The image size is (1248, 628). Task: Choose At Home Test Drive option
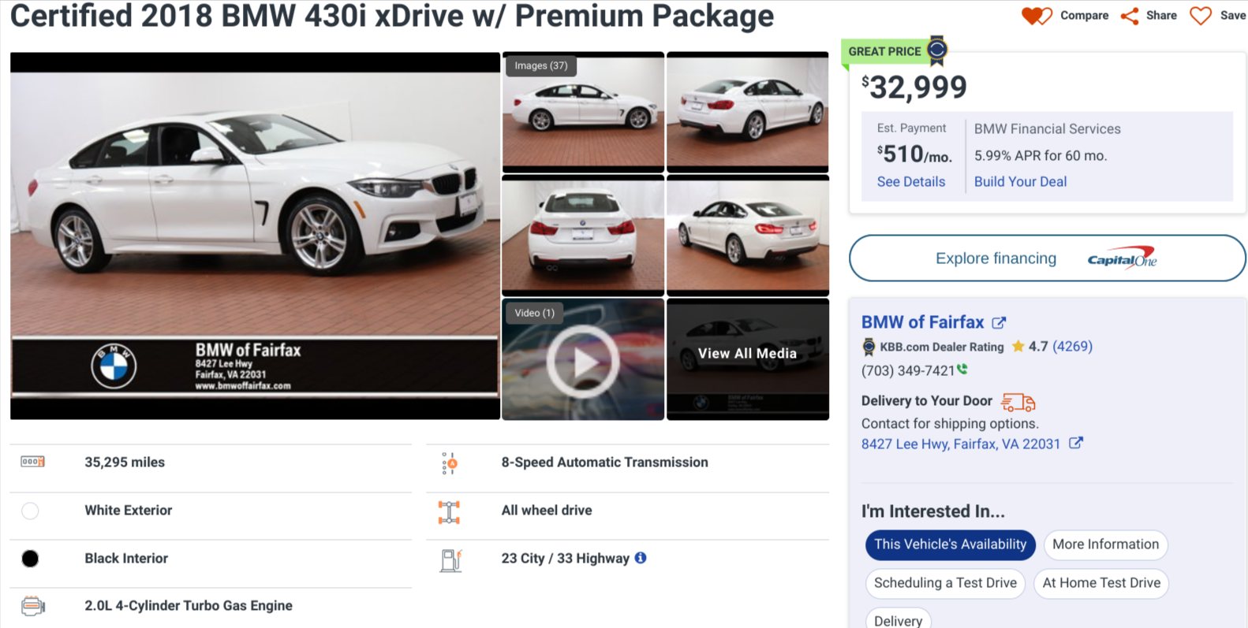point(1101,583)
